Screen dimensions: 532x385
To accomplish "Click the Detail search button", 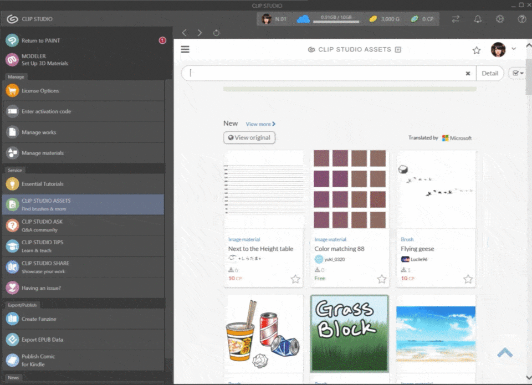I will 489,73.
